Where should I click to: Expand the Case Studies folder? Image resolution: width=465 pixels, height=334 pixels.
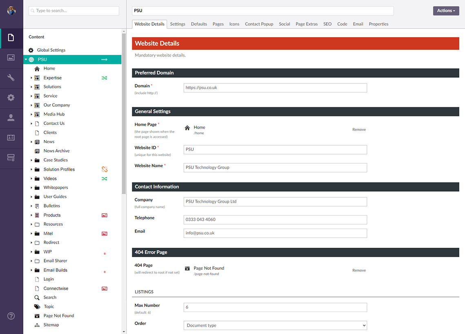pyautogui.click(x=31, y=160)
